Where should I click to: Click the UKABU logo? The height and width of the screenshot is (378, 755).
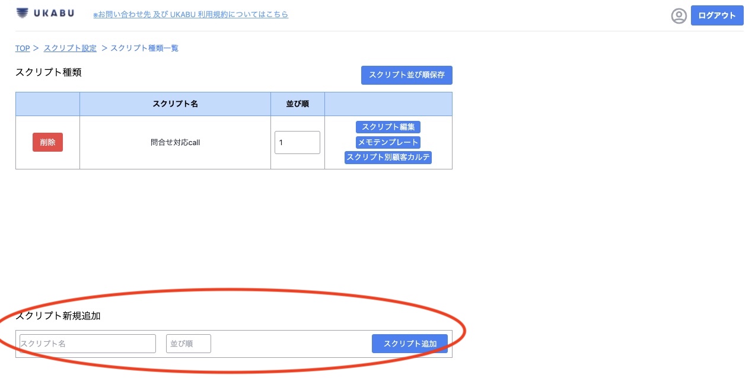45,13
